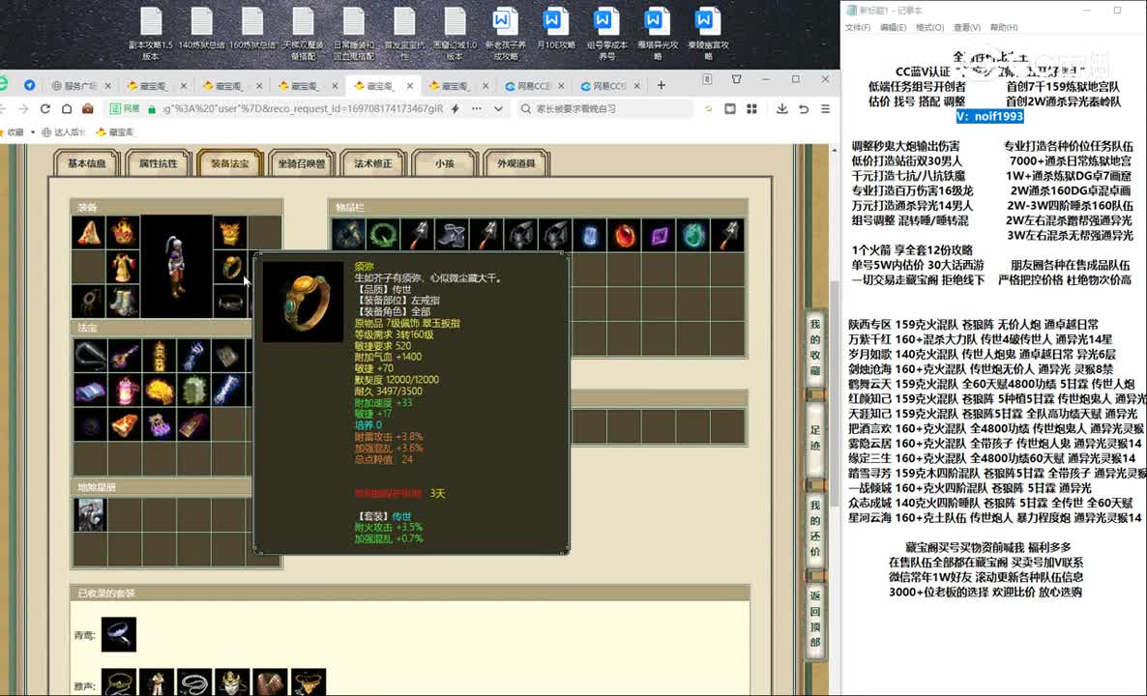Click the green spiked cactus treasure icon

[193, 390]
